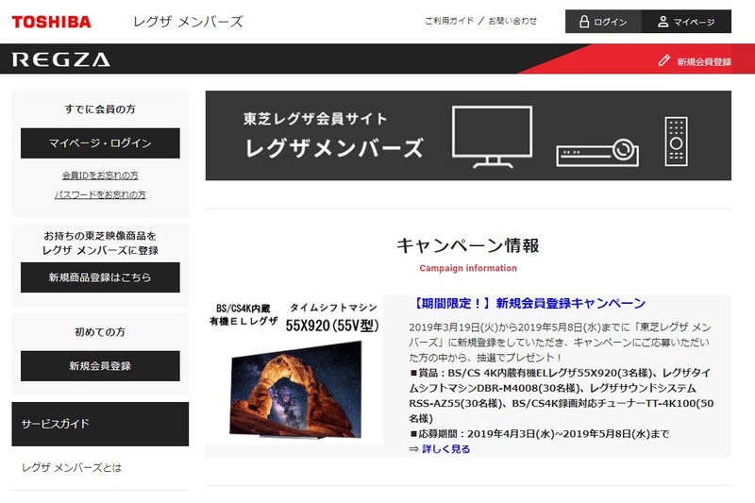This screenshot has height=503, width=755.
Task: Click the 応募期間 line in campaign text
Action: 539,434
